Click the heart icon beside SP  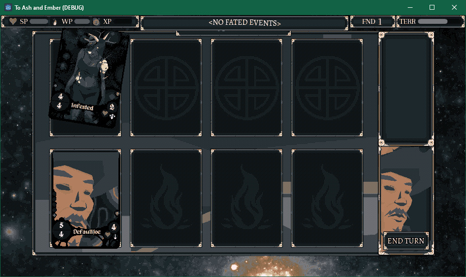coord(13,21)
